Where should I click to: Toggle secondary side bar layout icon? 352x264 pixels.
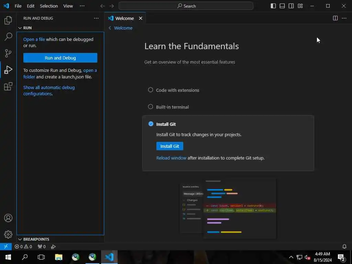(291, 6)
